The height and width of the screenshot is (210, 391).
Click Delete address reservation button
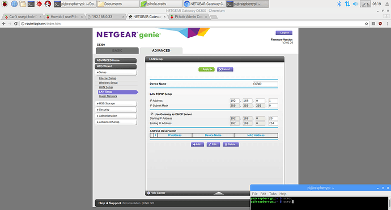(231, 145)
